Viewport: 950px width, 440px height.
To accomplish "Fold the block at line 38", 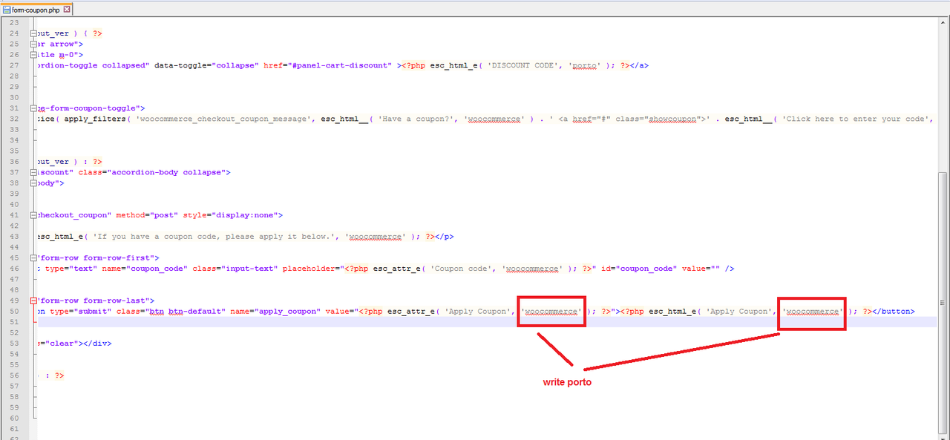I will (x=33, y=183).
